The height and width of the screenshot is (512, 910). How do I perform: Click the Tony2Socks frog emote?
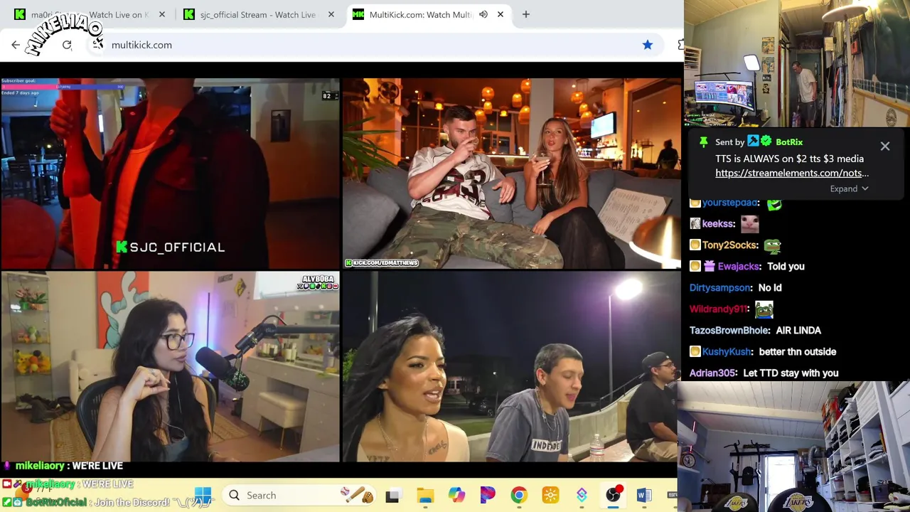[772, 245]
